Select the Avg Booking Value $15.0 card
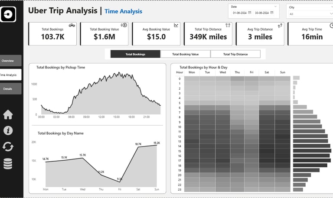333x198 pixels. [x=156, y=34]
